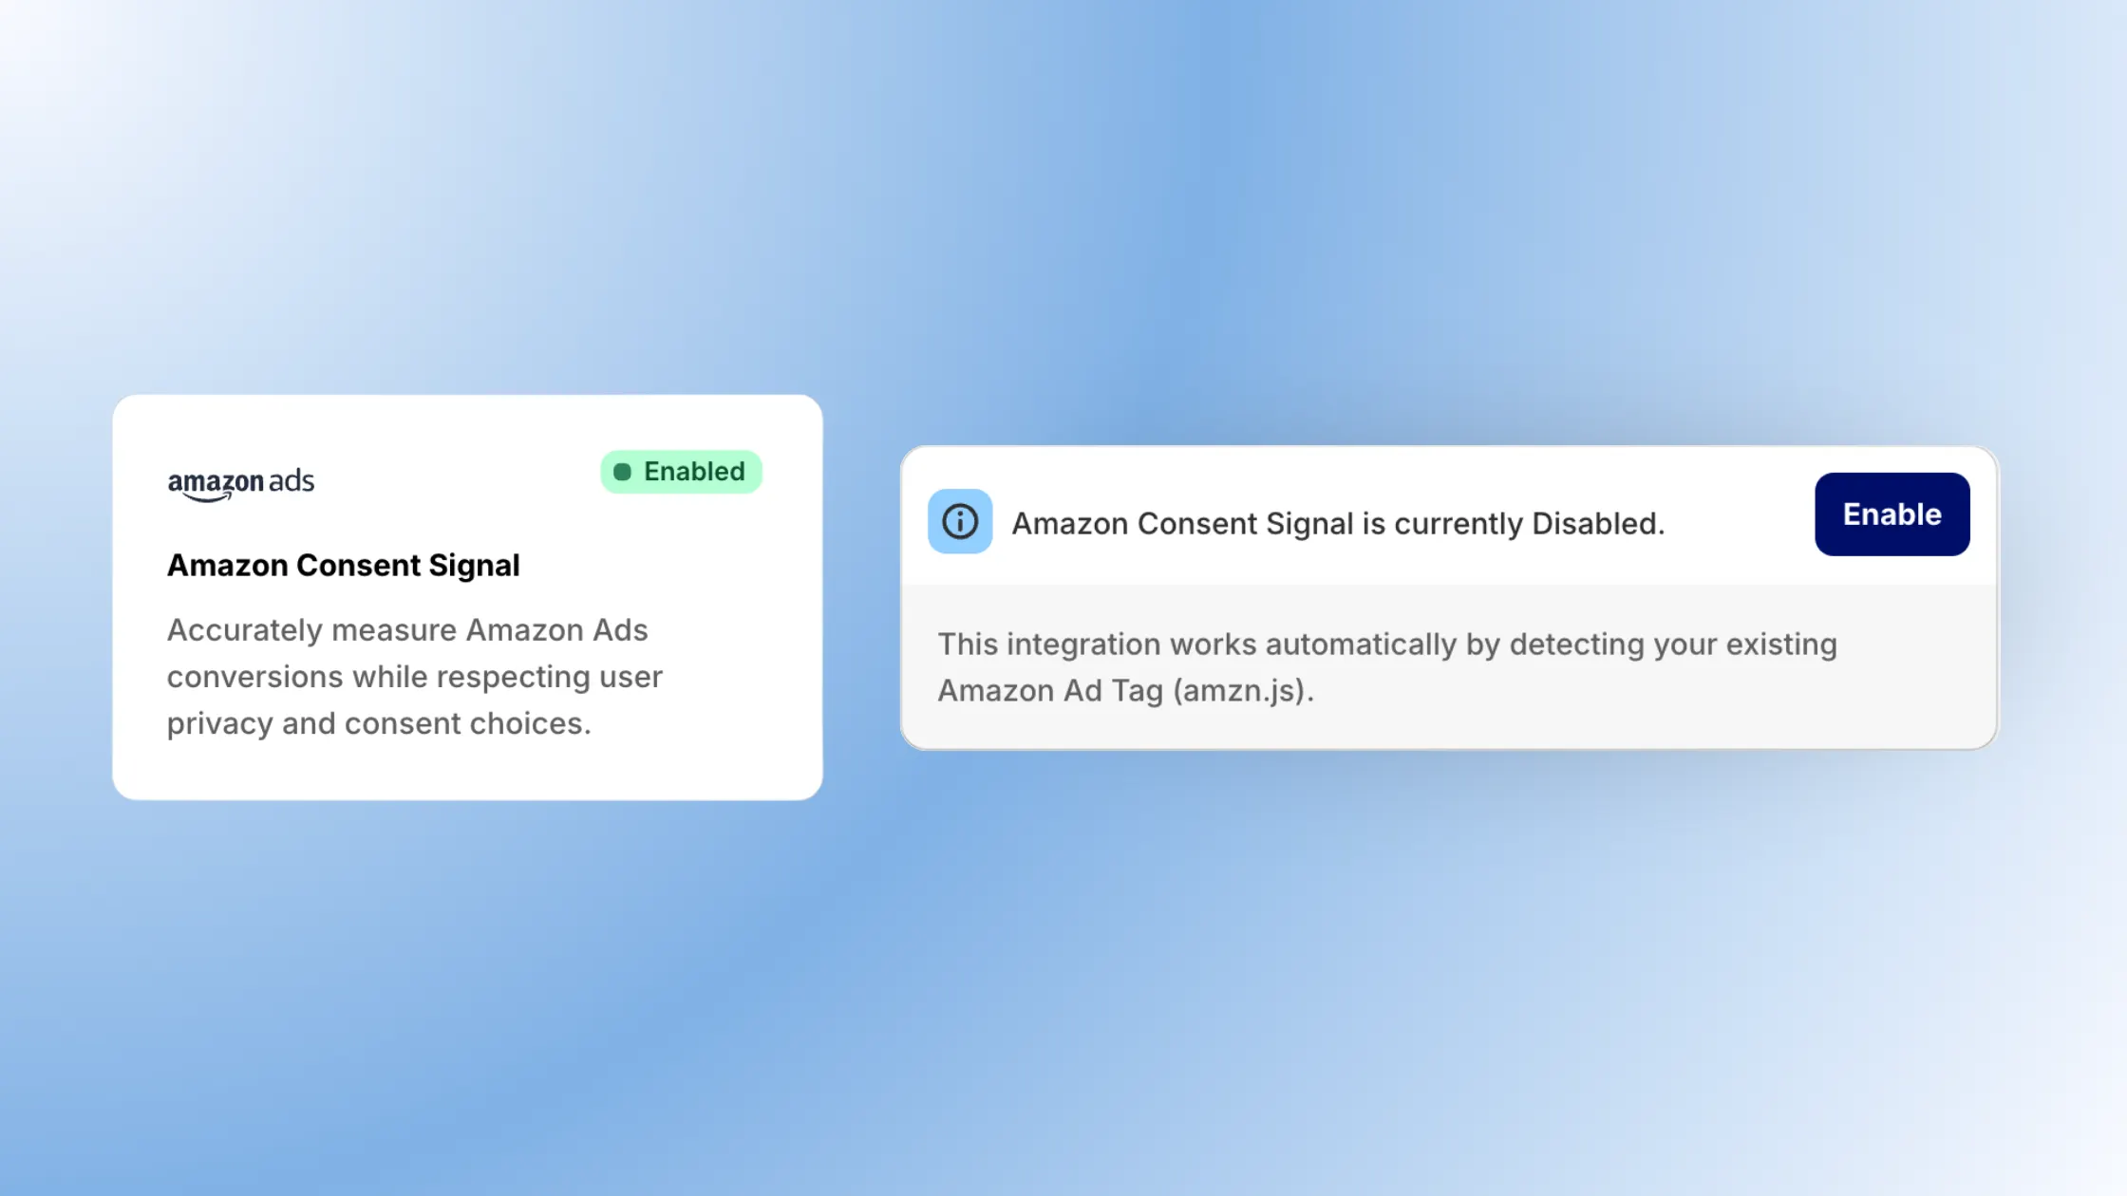This screenshot has height=1196, width=2127.
Task: Click the info icon beside the Disabled message
Action: point(960,522)
